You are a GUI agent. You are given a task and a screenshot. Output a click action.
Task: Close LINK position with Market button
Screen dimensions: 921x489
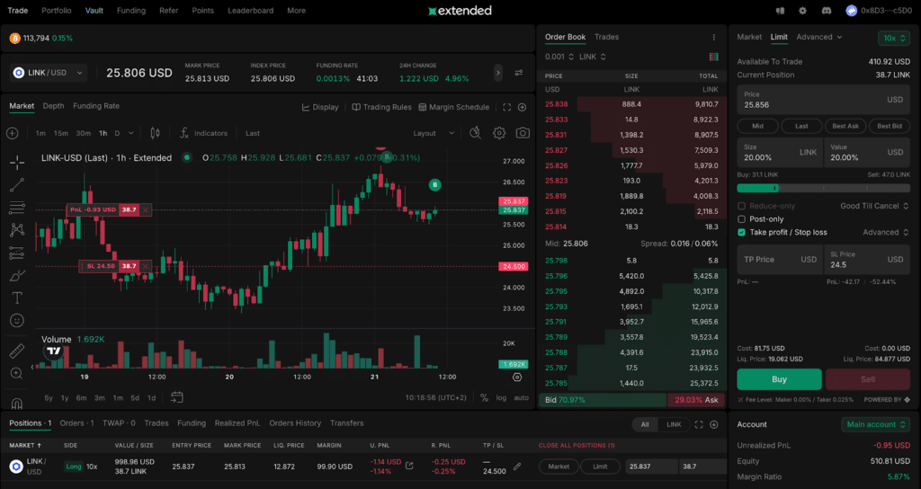click(559, 467)
